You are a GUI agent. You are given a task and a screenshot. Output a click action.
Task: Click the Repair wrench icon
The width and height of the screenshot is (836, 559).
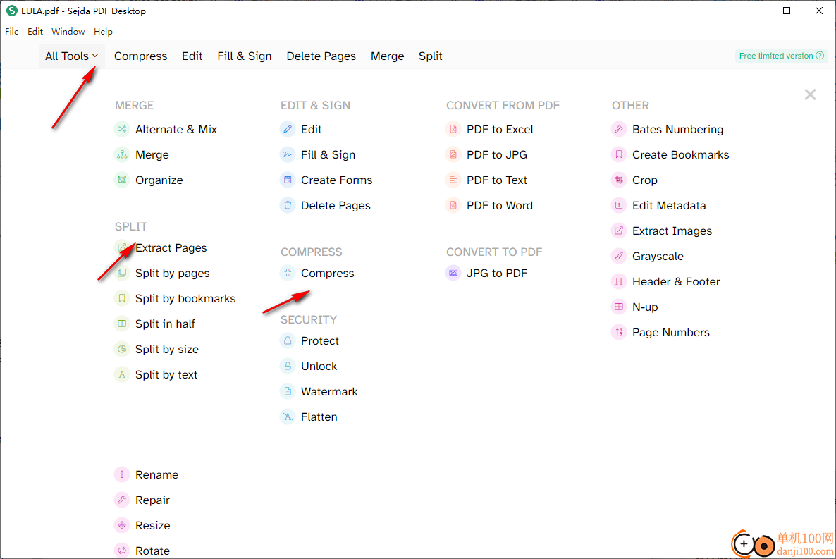click(x=122, y=500)
